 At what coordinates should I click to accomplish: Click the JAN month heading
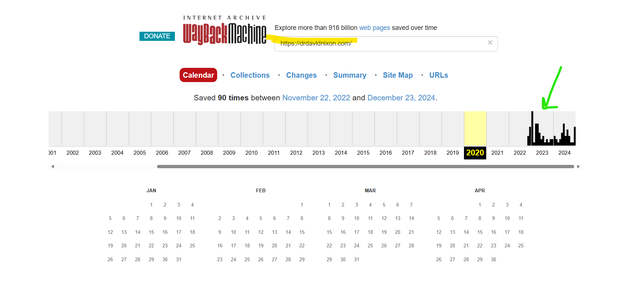coord(151,190)
